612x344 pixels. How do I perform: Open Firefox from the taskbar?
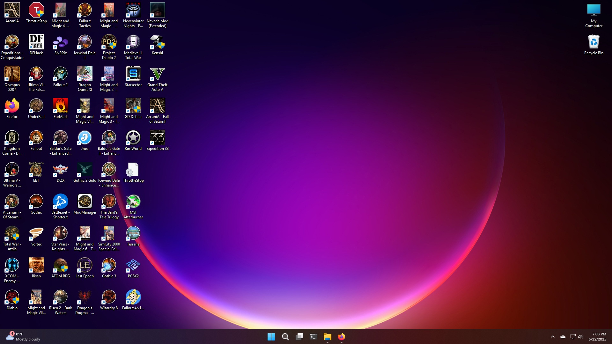pyautogui.click(x=342, y=337)
